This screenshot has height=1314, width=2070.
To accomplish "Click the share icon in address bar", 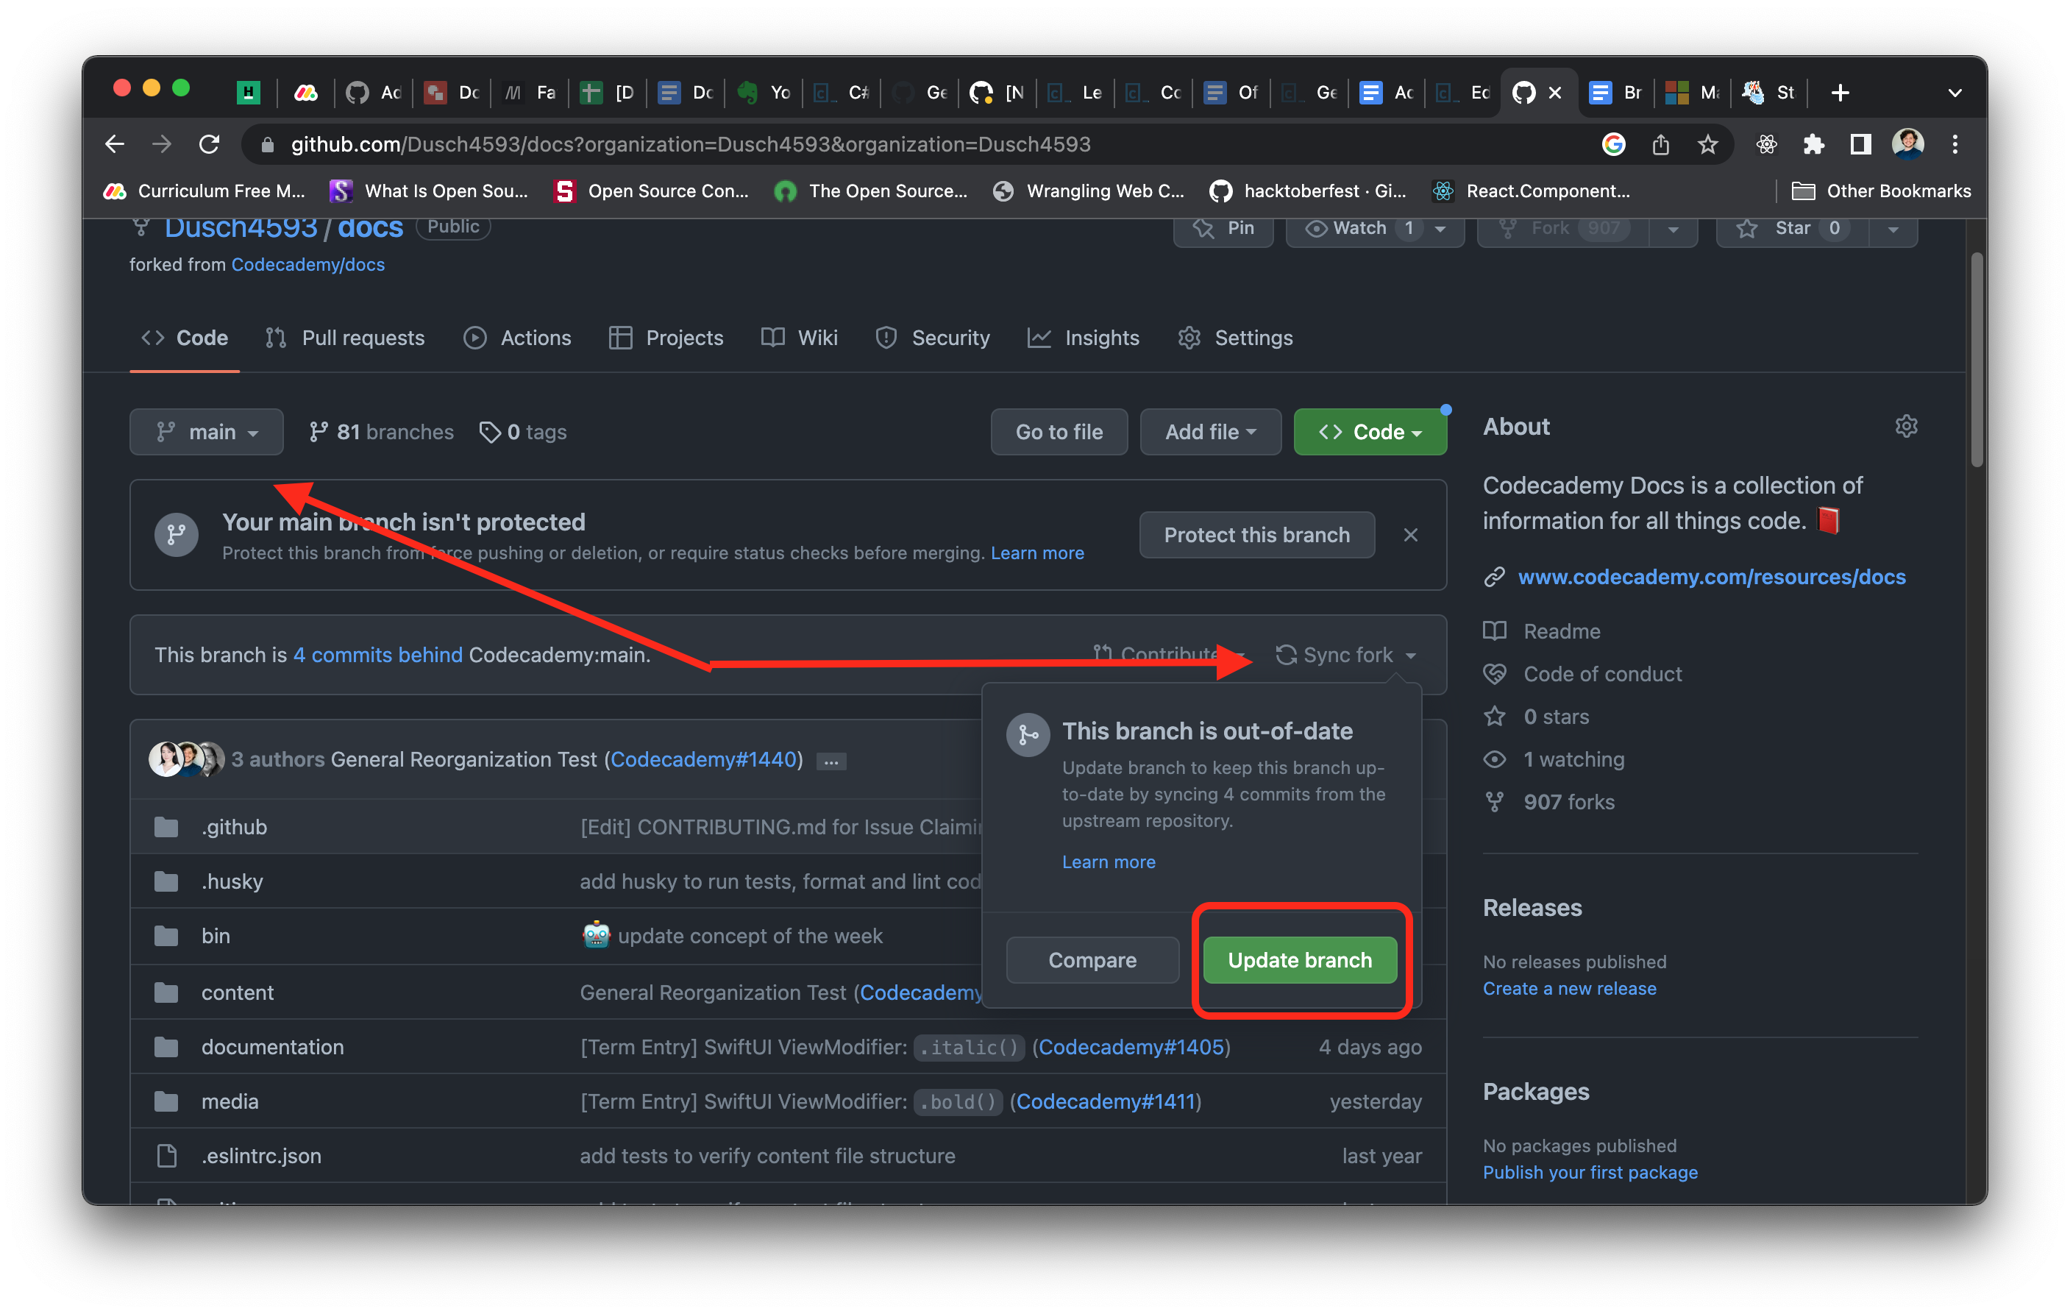I will click(1660, 144).
